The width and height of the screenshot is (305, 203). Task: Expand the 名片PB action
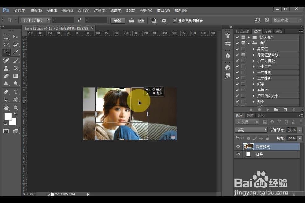(254, 90)
